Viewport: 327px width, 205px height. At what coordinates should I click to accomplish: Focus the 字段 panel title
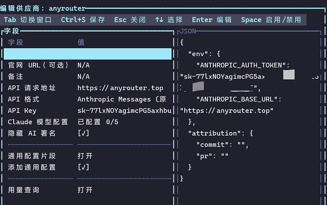tap(11, 31)
